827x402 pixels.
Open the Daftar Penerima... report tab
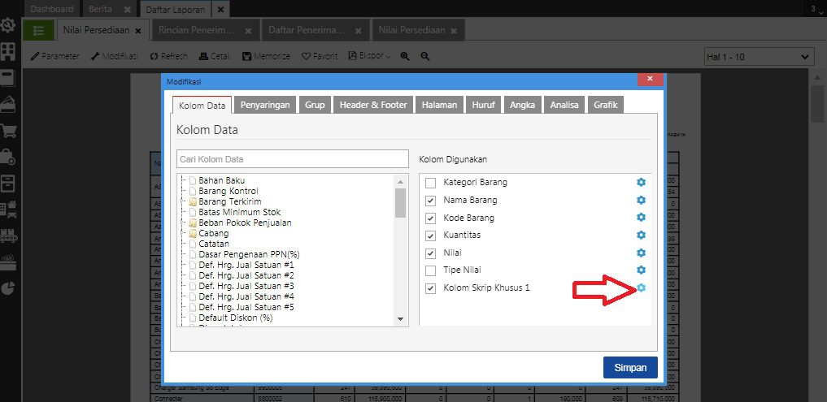click(316, 31)
